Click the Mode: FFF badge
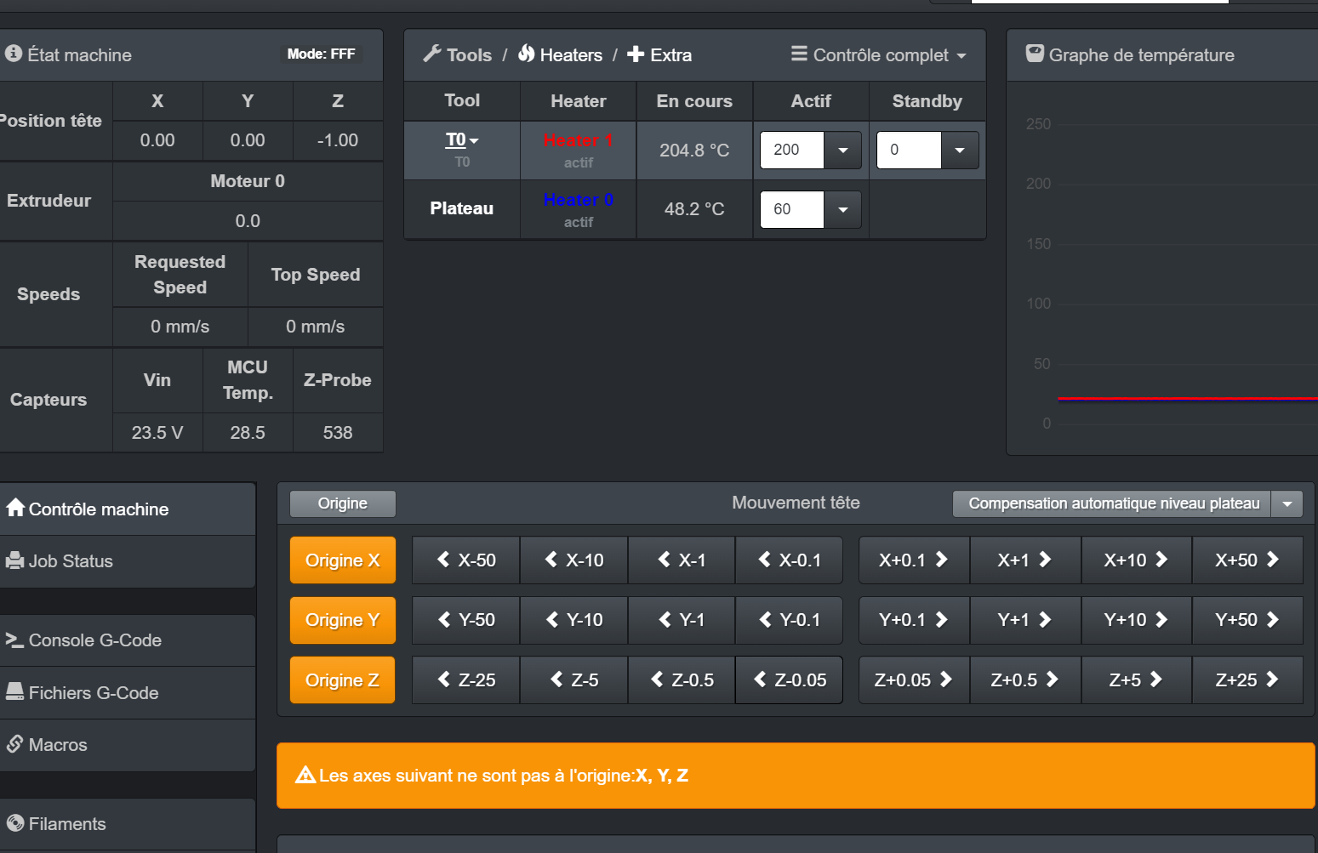 [x=322, y=54]
